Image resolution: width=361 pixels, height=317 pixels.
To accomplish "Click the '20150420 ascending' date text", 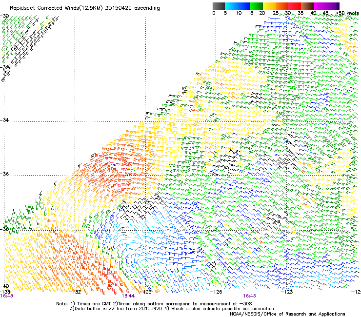I will [132, 8].
